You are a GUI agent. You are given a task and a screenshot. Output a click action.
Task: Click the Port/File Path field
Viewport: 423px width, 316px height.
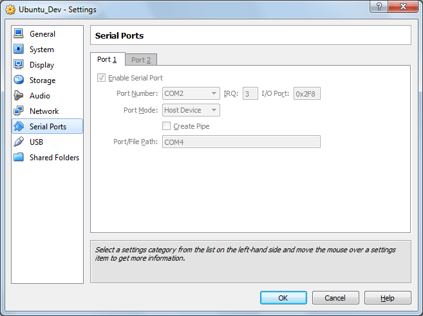point(241,142)
